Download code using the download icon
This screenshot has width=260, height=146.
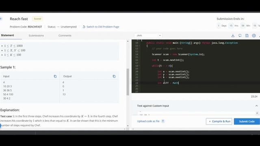tap(233, 36)
